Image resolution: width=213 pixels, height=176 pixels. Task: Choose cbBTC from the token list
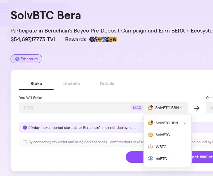[x=161, y=159]
